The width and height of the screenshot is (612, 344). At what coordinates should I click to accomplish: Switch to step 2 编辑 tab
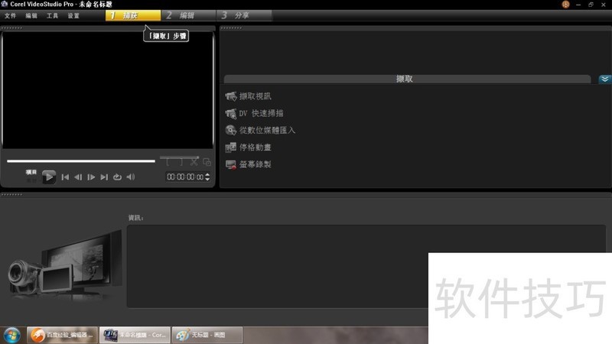click(188, 15)
